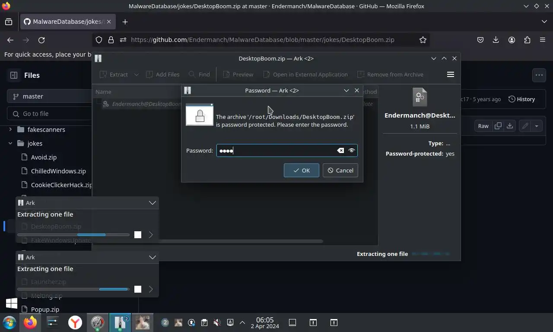Click the tracking protection shield icon

(99, 40)
